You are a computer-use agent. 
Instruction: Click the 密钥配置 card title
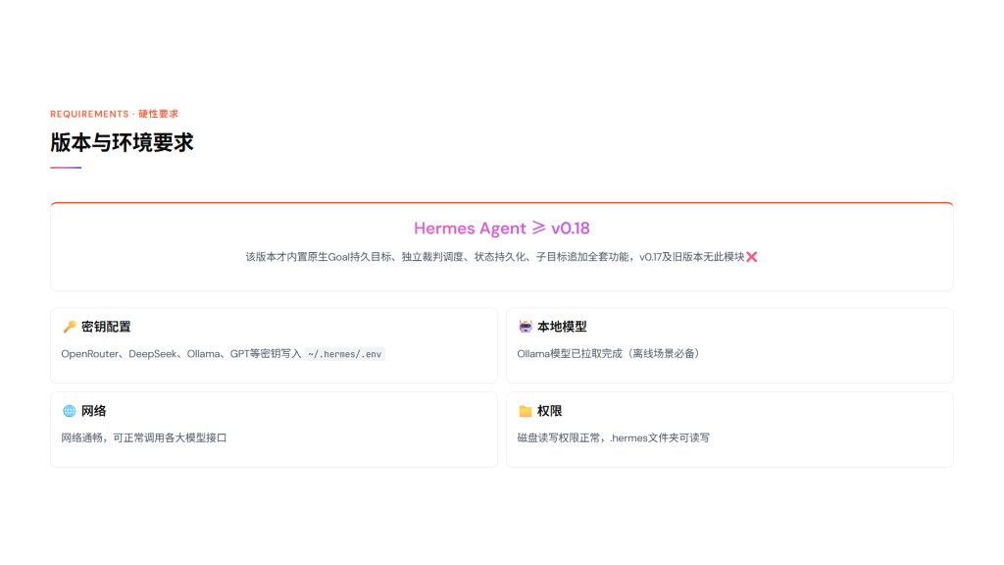(x=106, y=327)
